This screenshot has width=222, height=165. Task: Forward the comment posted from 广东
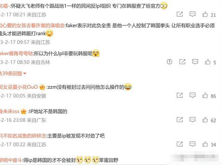(x=180, y=120)
